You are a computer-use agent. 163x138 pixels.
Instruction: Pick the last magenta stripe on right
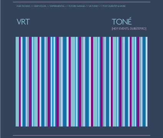(138, 82)
